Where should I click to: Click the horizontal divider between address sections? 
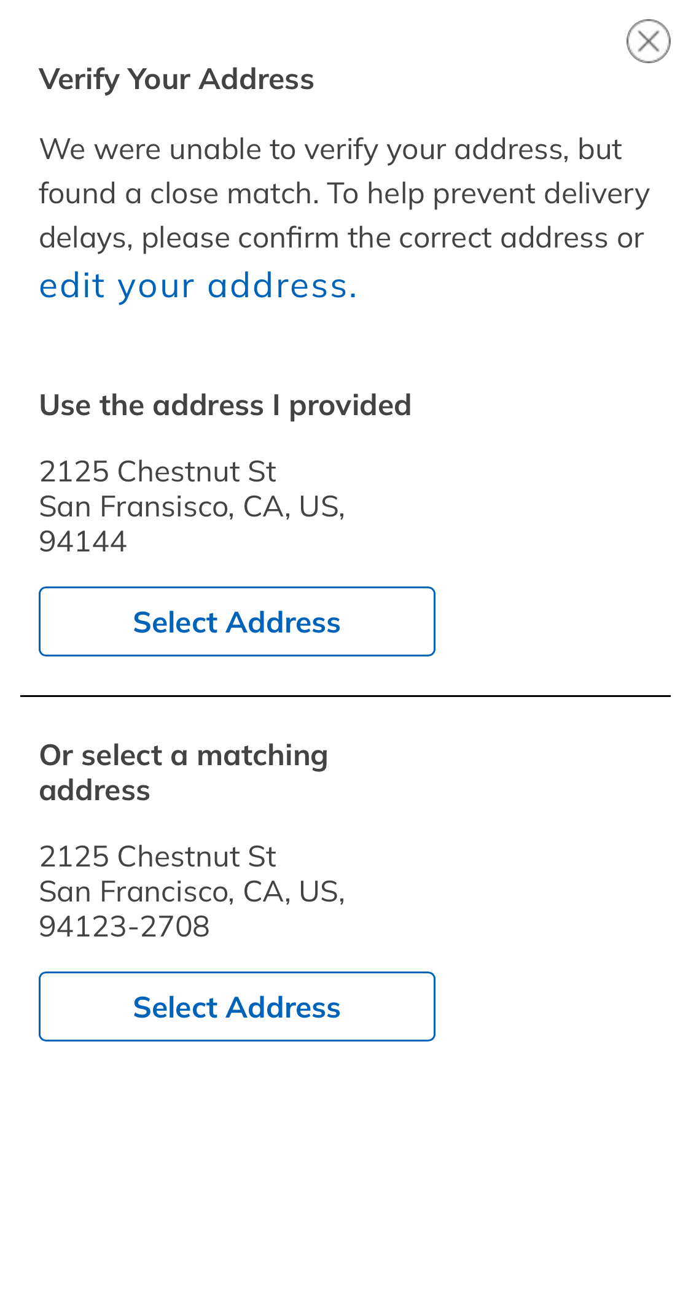point(345,696)
